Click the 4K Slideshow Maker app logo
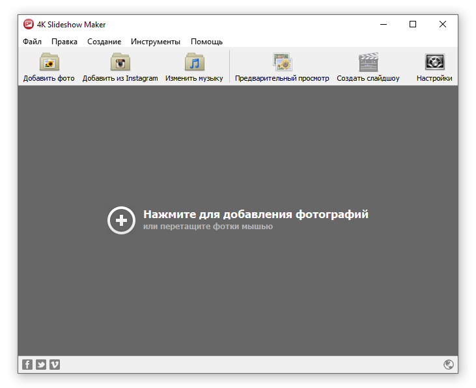The height and width of the screenshot is (388, 476). (29, 24)
